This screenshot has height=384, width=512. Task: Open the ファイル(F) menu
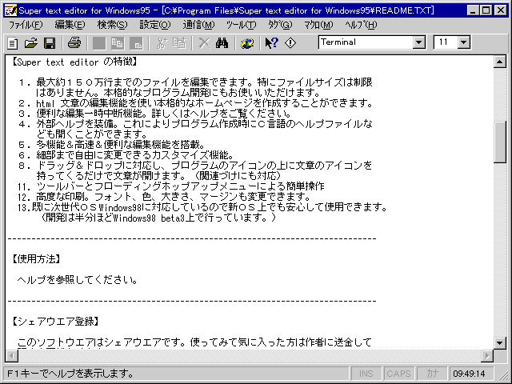pyautogui.click(x=26, y=25)
